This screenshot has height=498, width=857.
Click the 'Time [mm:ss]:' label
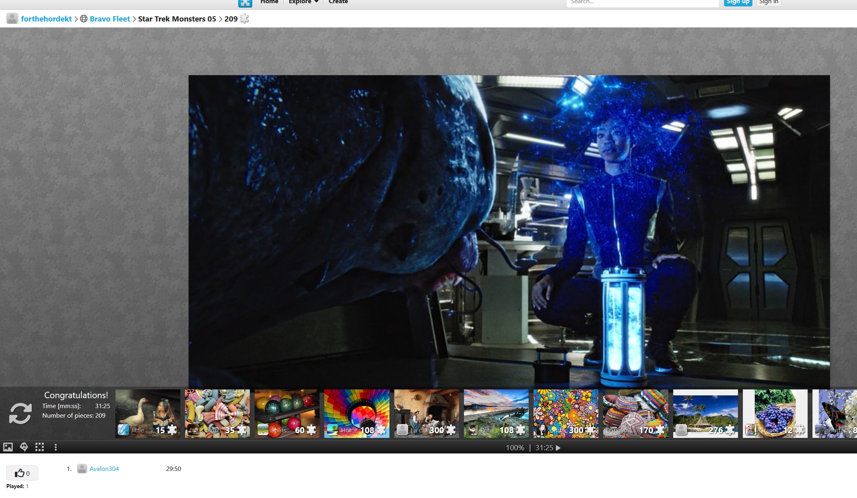tap(62, 406)
